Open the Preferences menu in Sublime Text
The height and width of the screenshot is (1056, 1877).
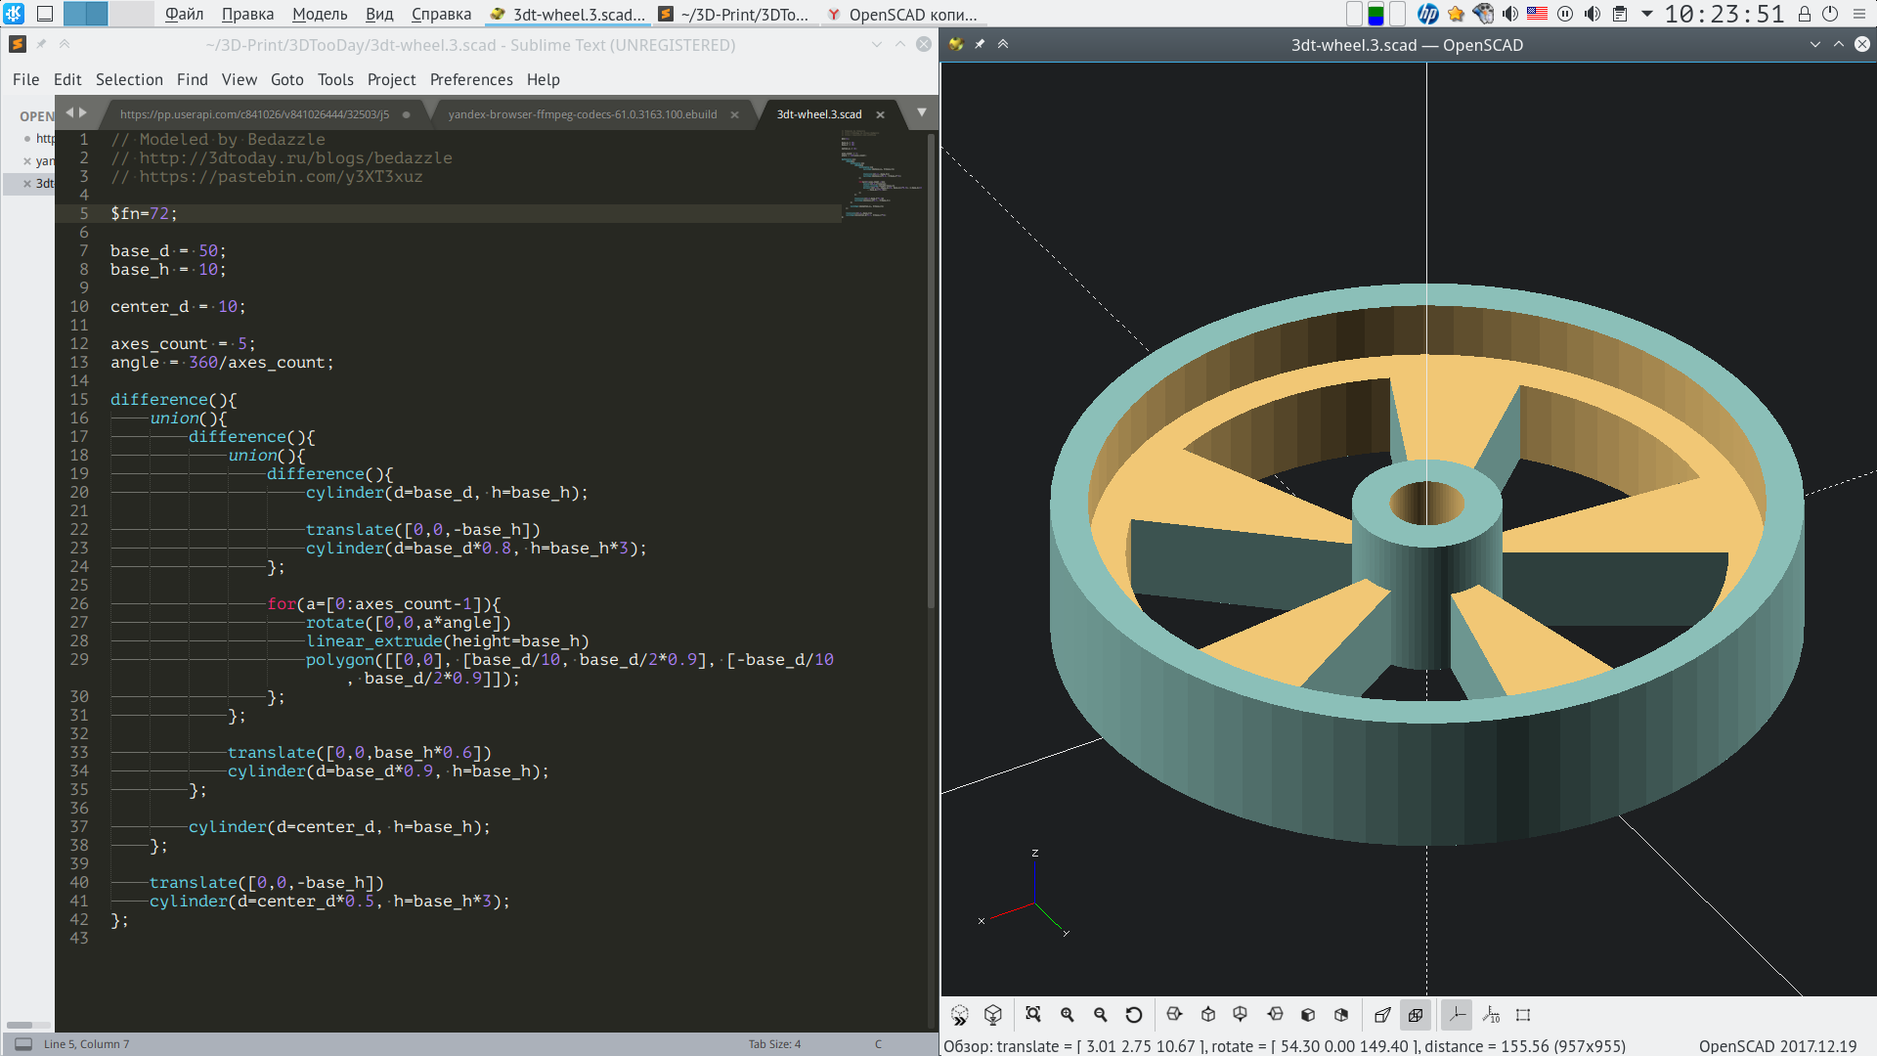tap(471, 79)
